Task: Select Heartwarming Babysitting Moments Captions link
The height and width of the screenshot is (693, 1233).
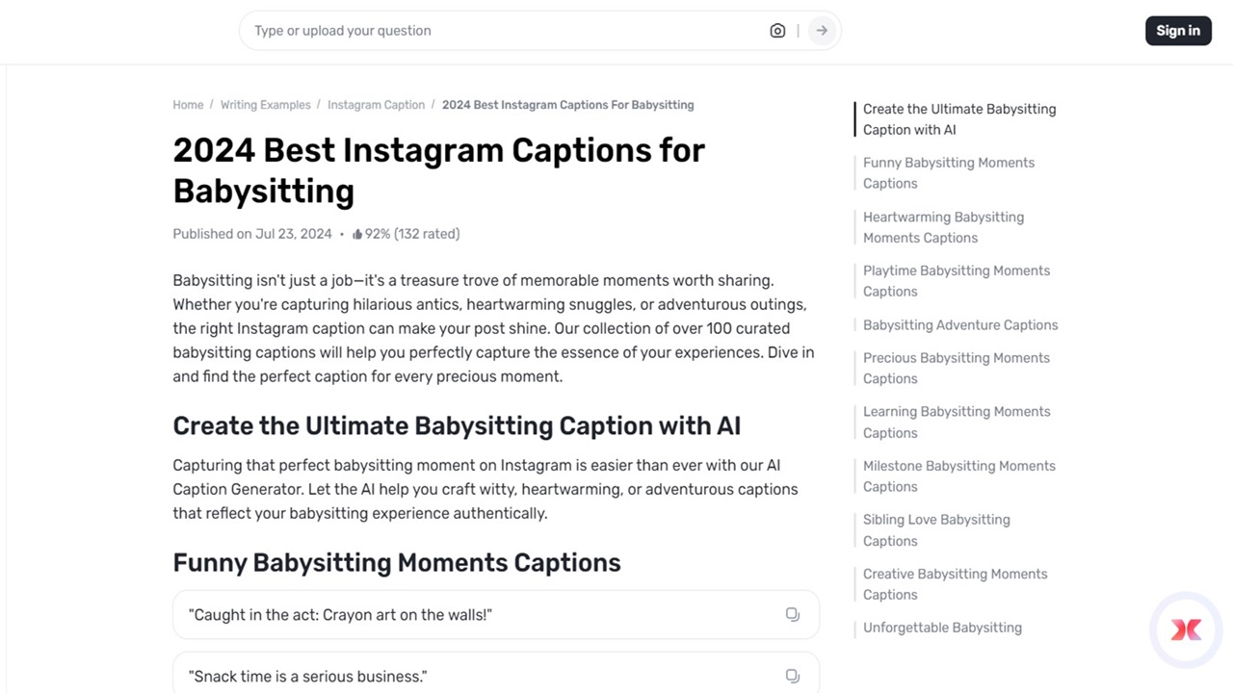Action: pos(943,227)
